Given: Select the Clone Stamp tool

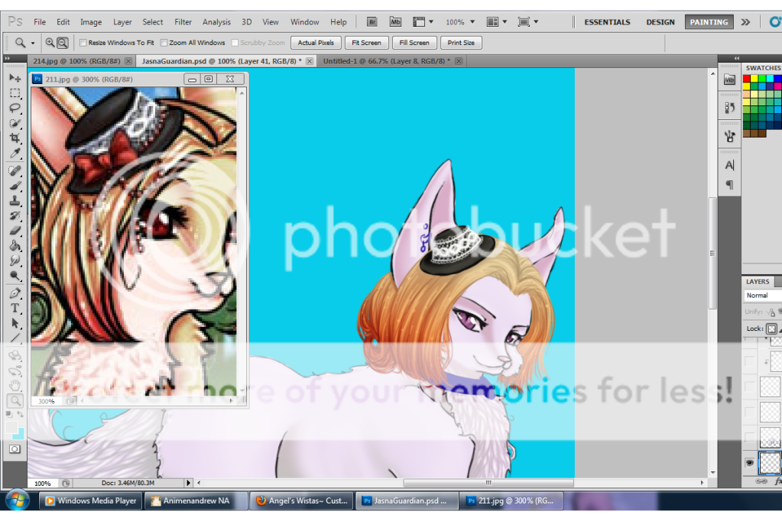Looking at the screenshot, I should pos(15,201).
